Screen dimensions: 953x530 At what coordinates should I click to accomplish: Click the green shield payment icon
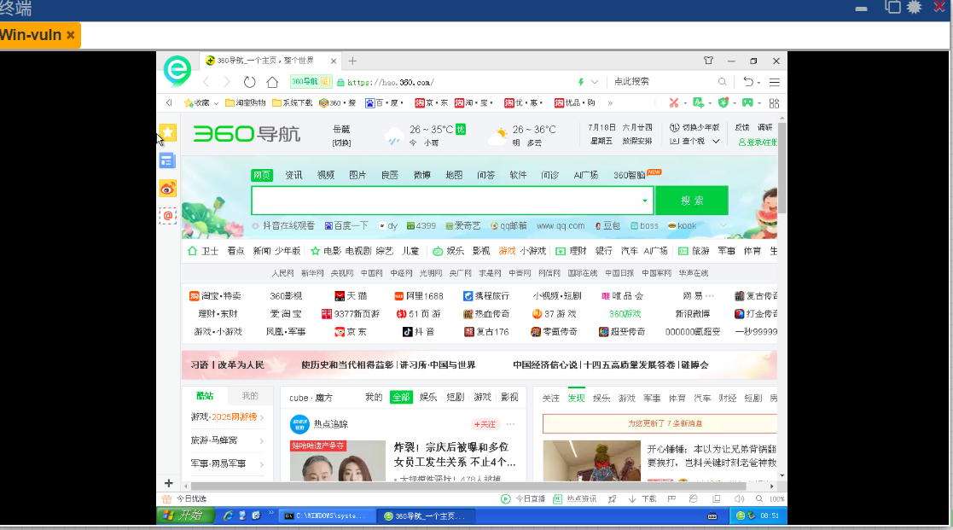[x=723, y=102]
